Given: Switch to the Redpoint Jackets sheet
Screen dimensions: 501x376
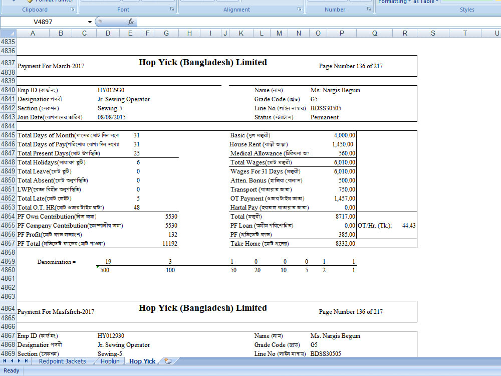Looking at the screenshot, I should point(62,361).
